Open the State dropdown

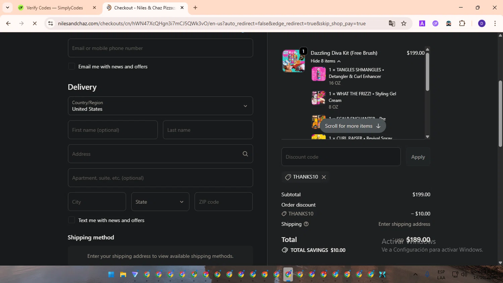(160, 202)
